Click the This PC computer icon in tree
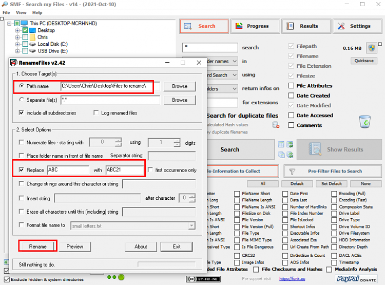This screenshot has width=385, height=285. point(24,23)
